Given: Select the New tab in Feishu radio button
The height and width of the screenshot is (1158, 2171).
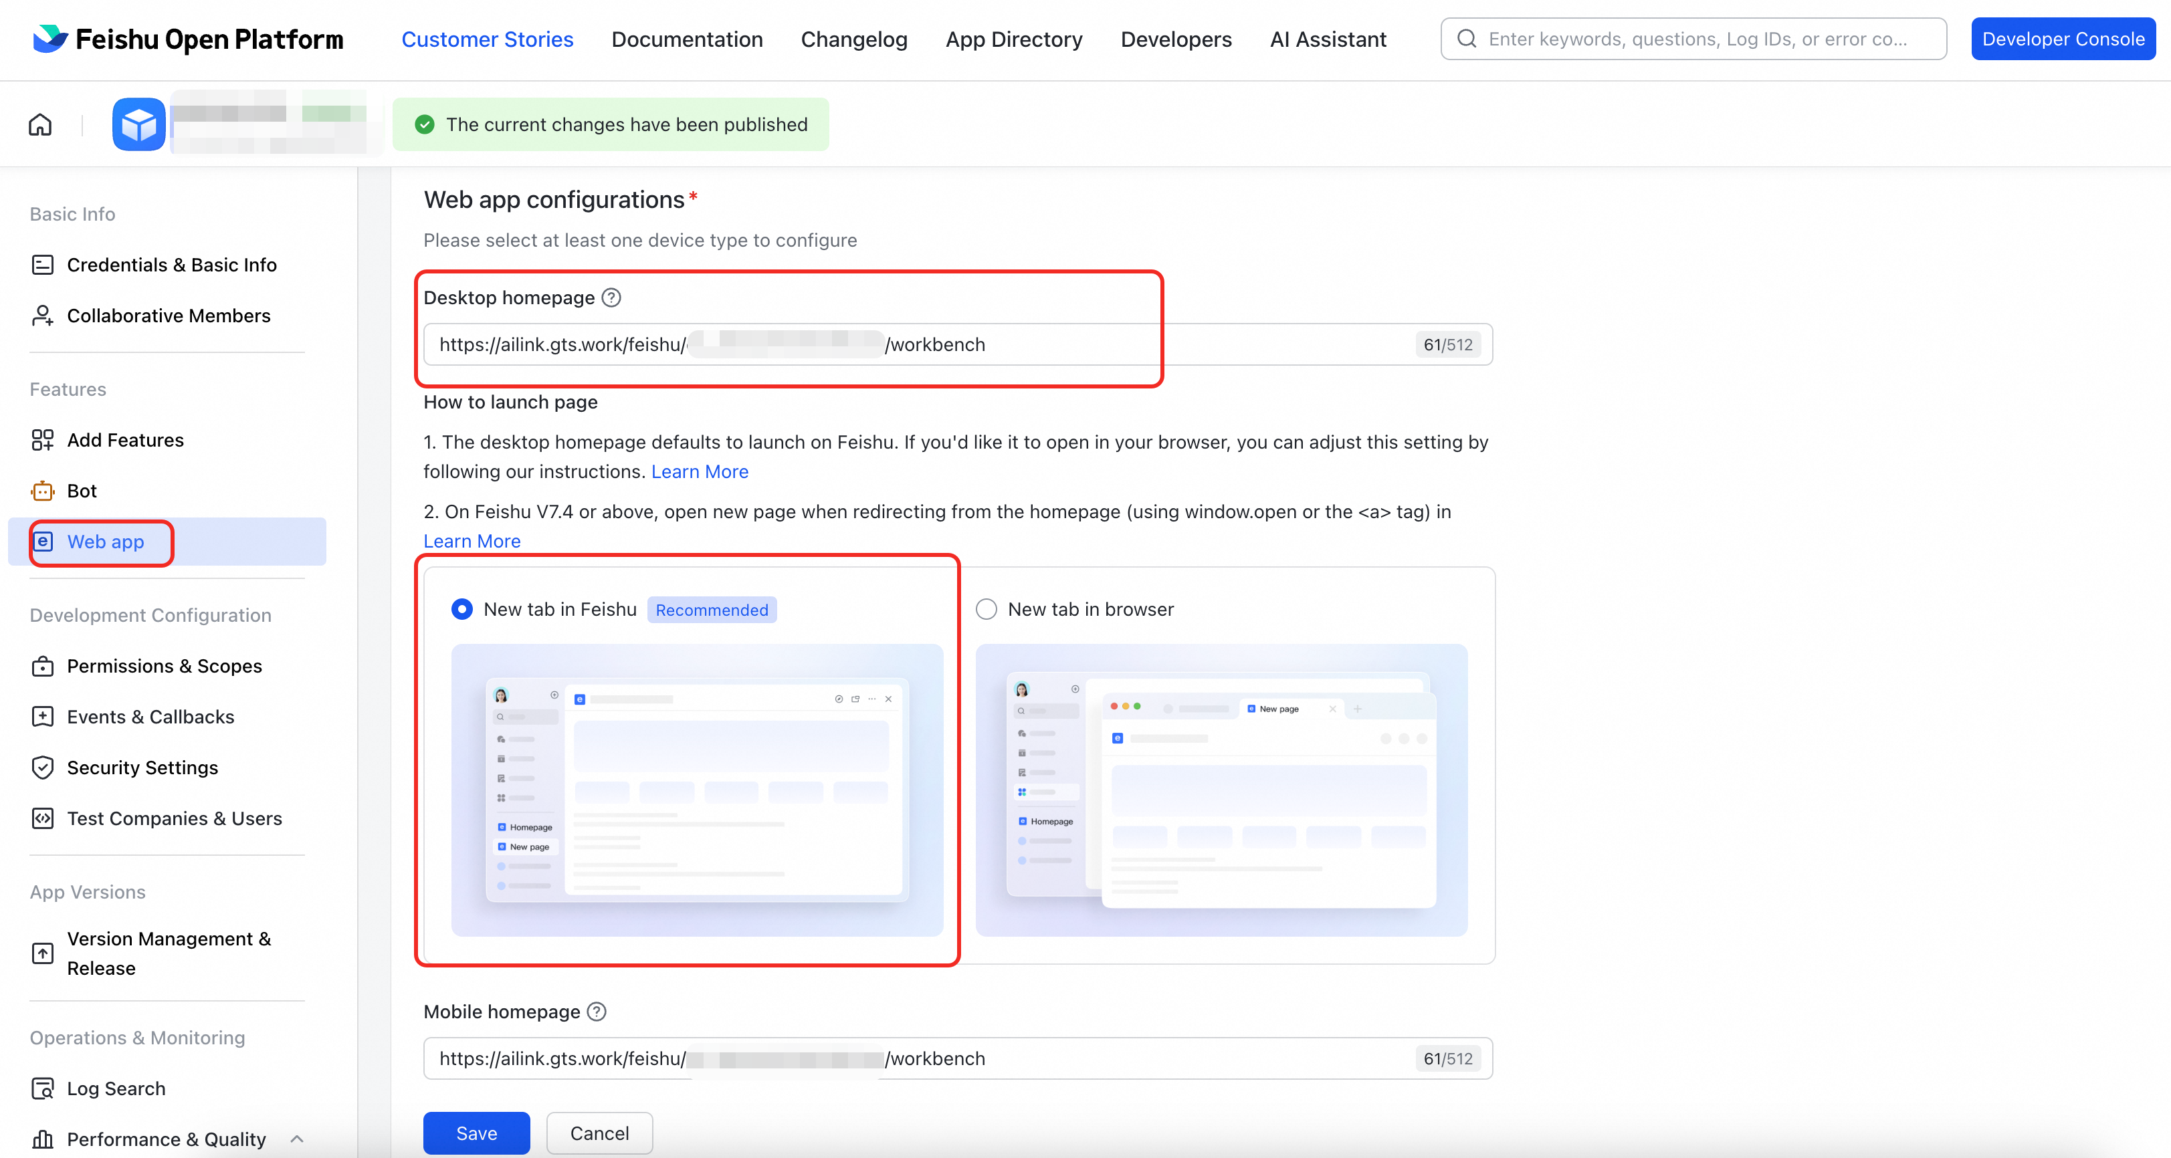Looking at the screenshot, I should 462,609.
